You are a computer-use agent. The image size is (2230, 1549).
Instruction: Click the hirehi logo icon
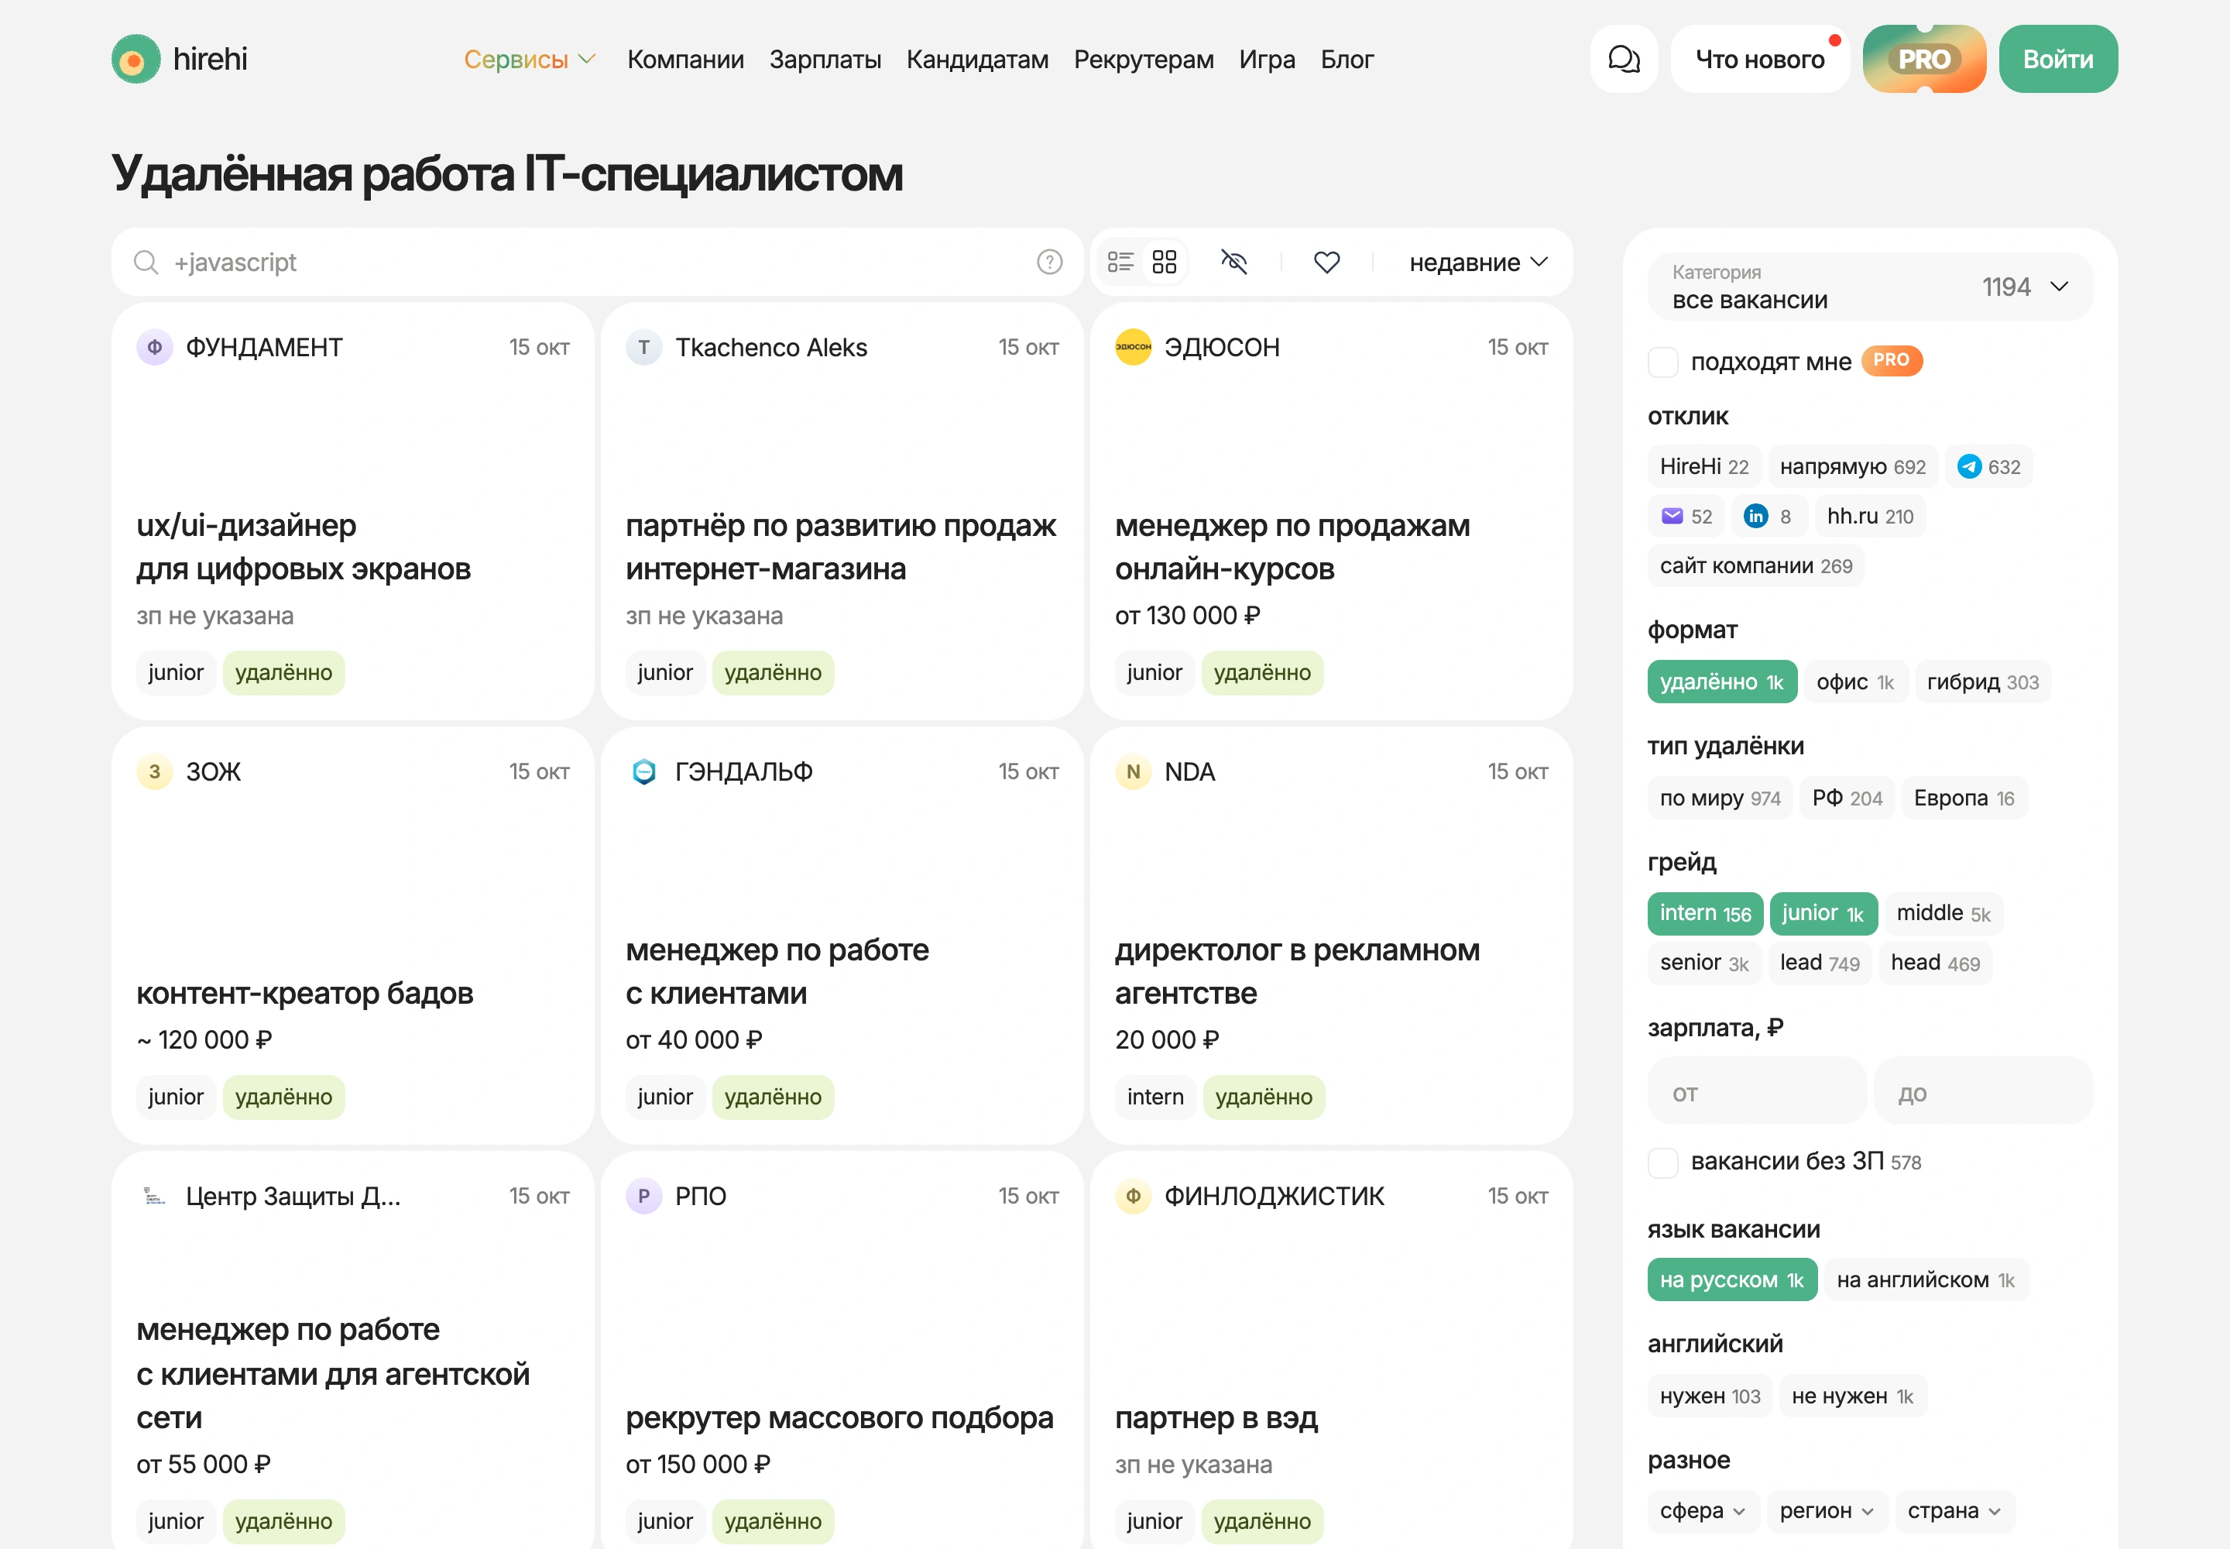(136, 59)
